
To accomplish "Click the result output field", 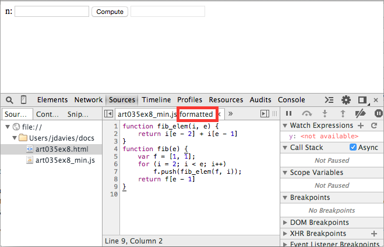I will [168, 12].
